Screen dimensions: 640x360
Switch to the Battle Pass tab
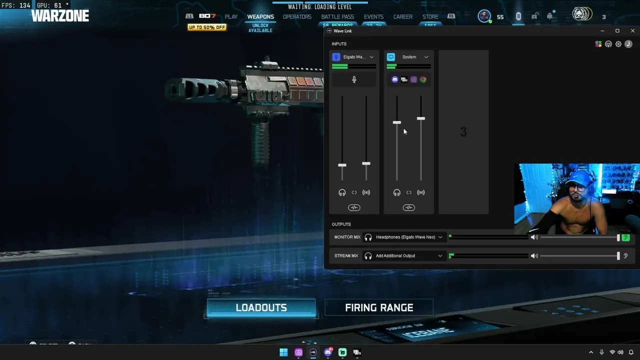(x=337, y=16)
